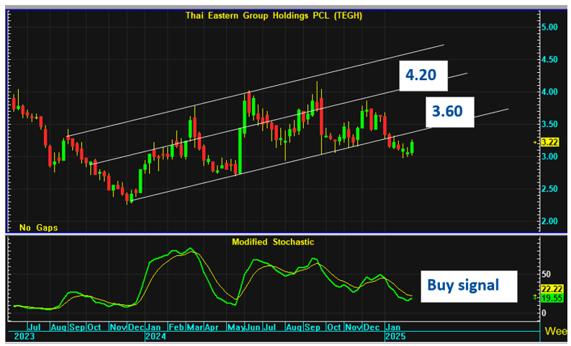Click the Apr 2024 month label
Image resolution: width=571 pixels, height=346 pixels.
click(211, 327)
